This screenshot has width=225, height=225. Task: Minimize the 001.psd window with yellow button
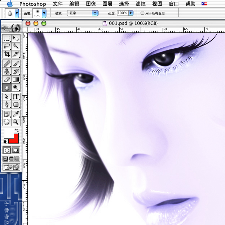tap(36, 23)
